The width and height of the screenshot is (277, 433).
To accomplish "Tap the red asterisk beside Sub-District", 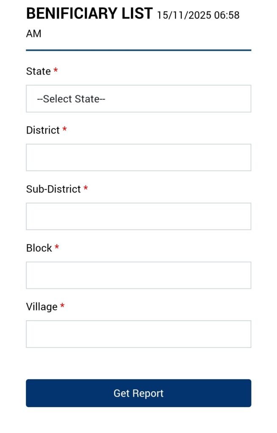I will pyautogui.click(x=86, y=189).
